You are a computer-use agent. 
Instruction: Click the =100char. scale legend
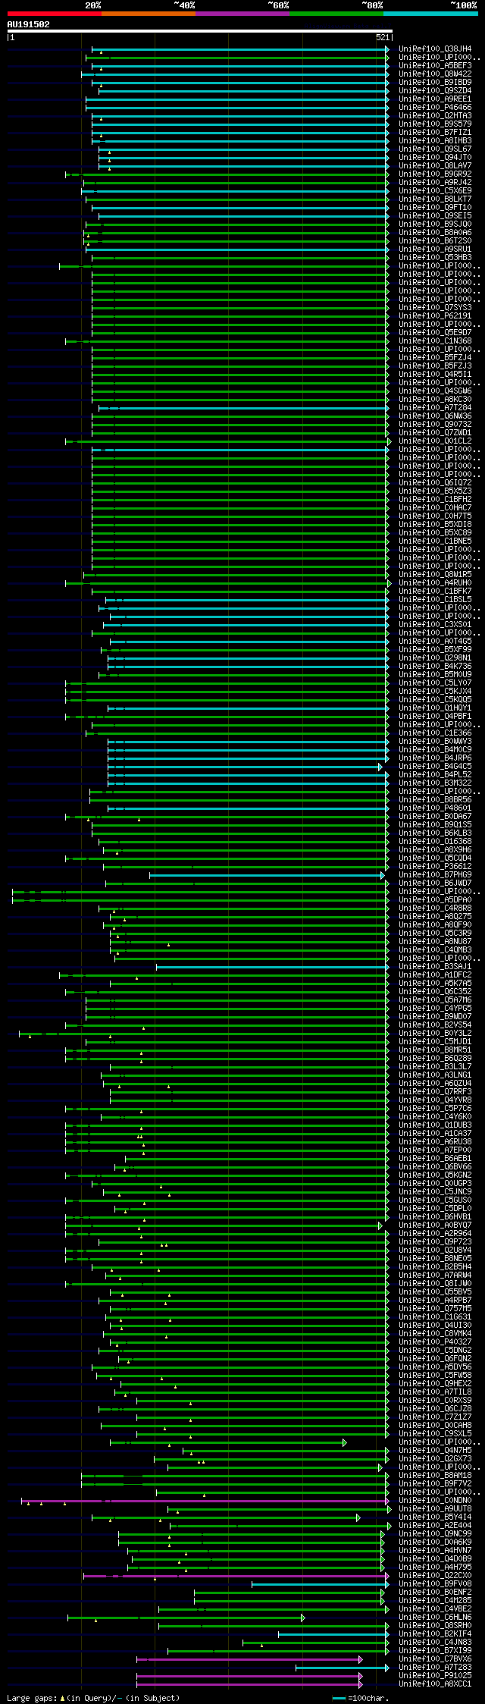click(360, 1698)
